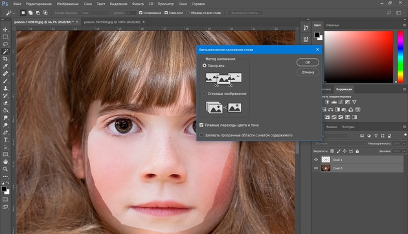Select the Paint Bucket tool
Screen dimensions: 408x234
tap(5, 111)
